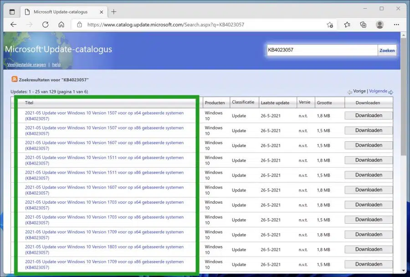
Task: Go to the Home page icon
Action: (61, 25)
